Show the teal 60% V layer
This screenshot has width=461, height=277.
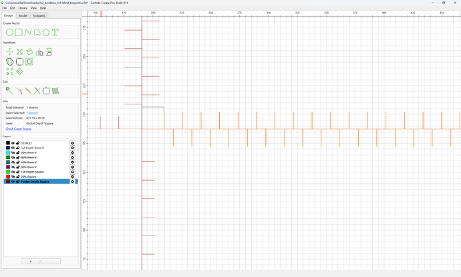pos(13,162)
